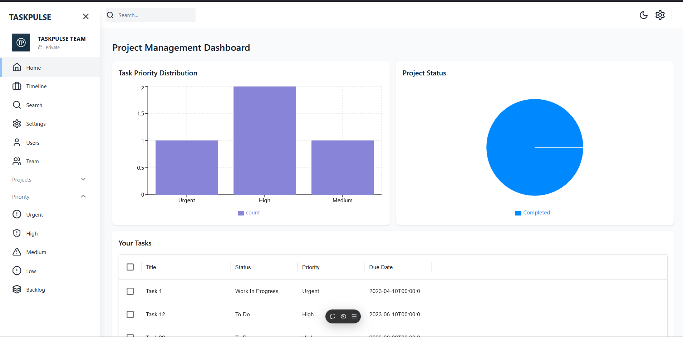Navigate to Home in the sidebar
This screenshot has width=683, height=337.
click(x=33, y=68)
